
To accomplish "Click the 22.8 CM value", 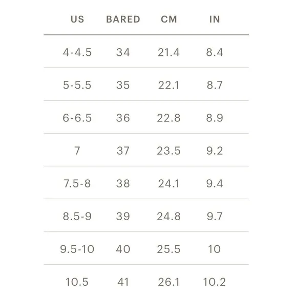I will pyautogui.click(x=169, y=118).
